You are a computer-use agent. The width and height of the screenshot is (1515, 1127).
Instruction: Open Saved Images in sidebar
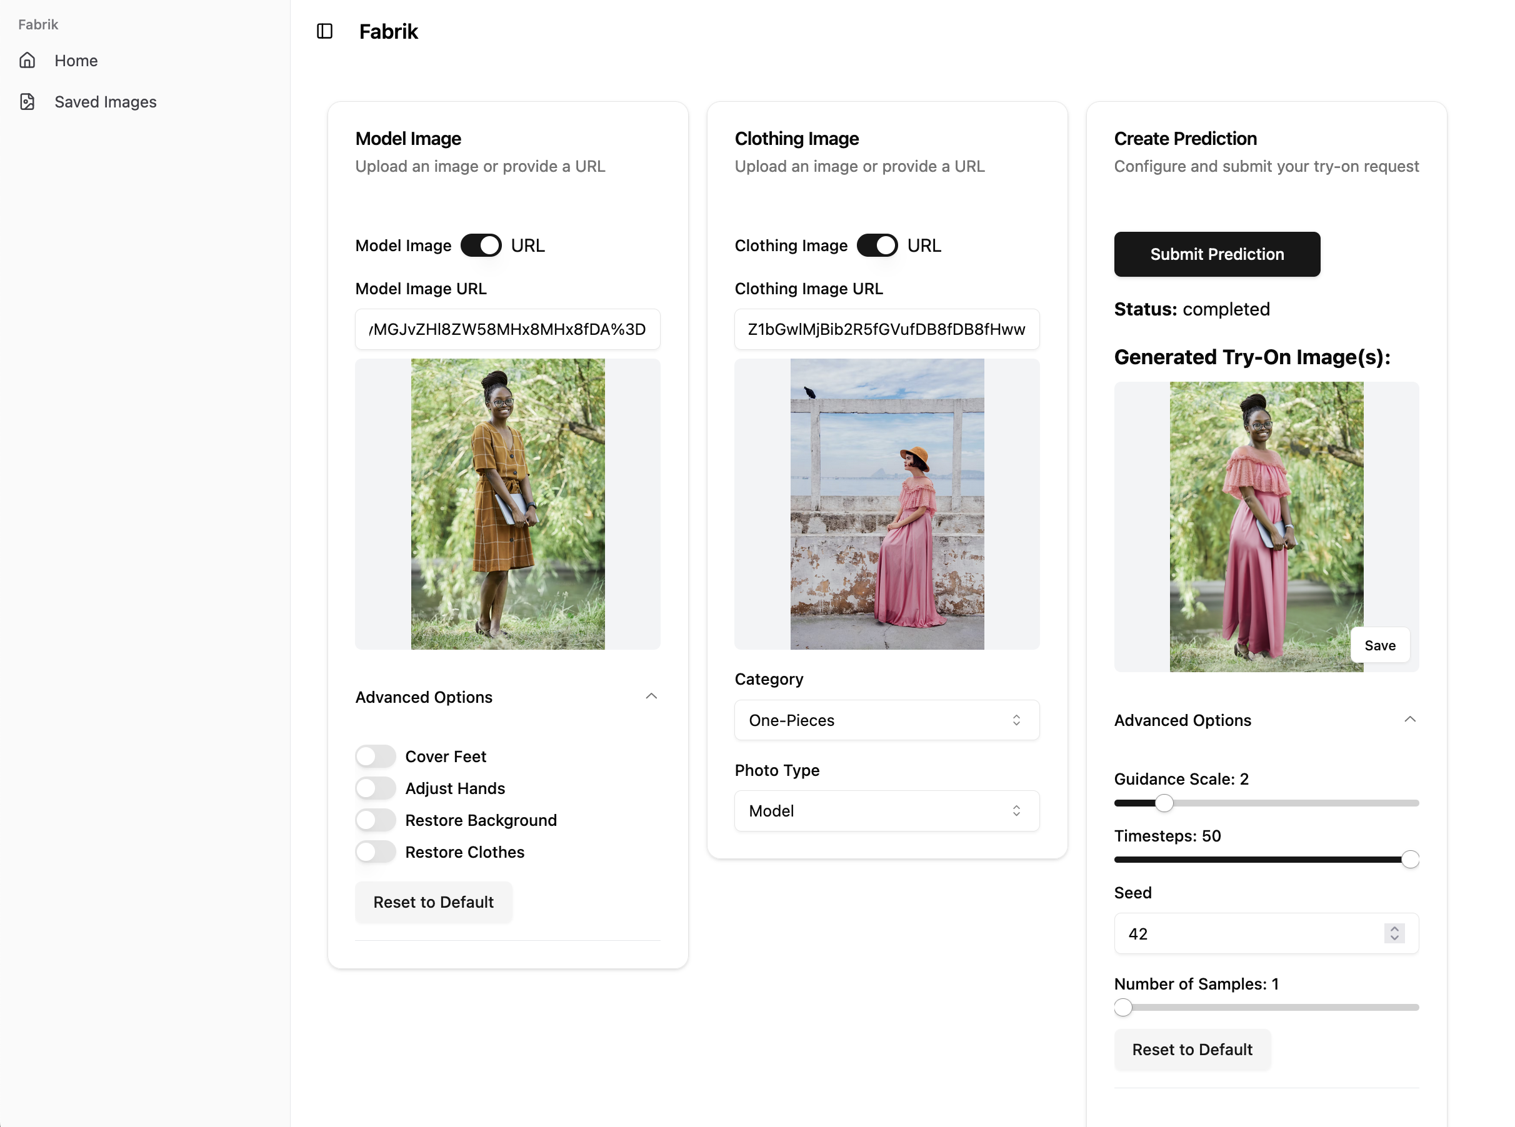(105, 102)
